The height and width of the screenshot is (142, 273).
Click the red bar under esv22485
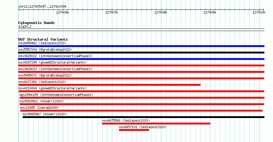(141, 111)
